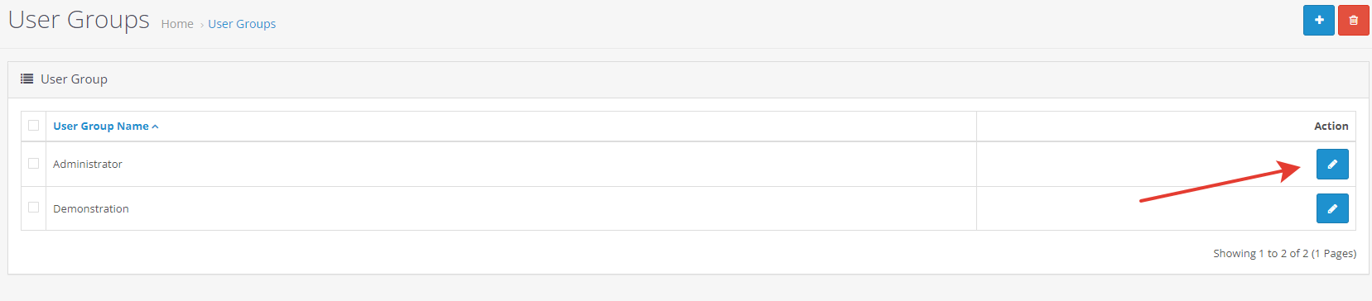Click the Administrator group name
This screenshot has width=1372, height=301.
tap(88, 164)
